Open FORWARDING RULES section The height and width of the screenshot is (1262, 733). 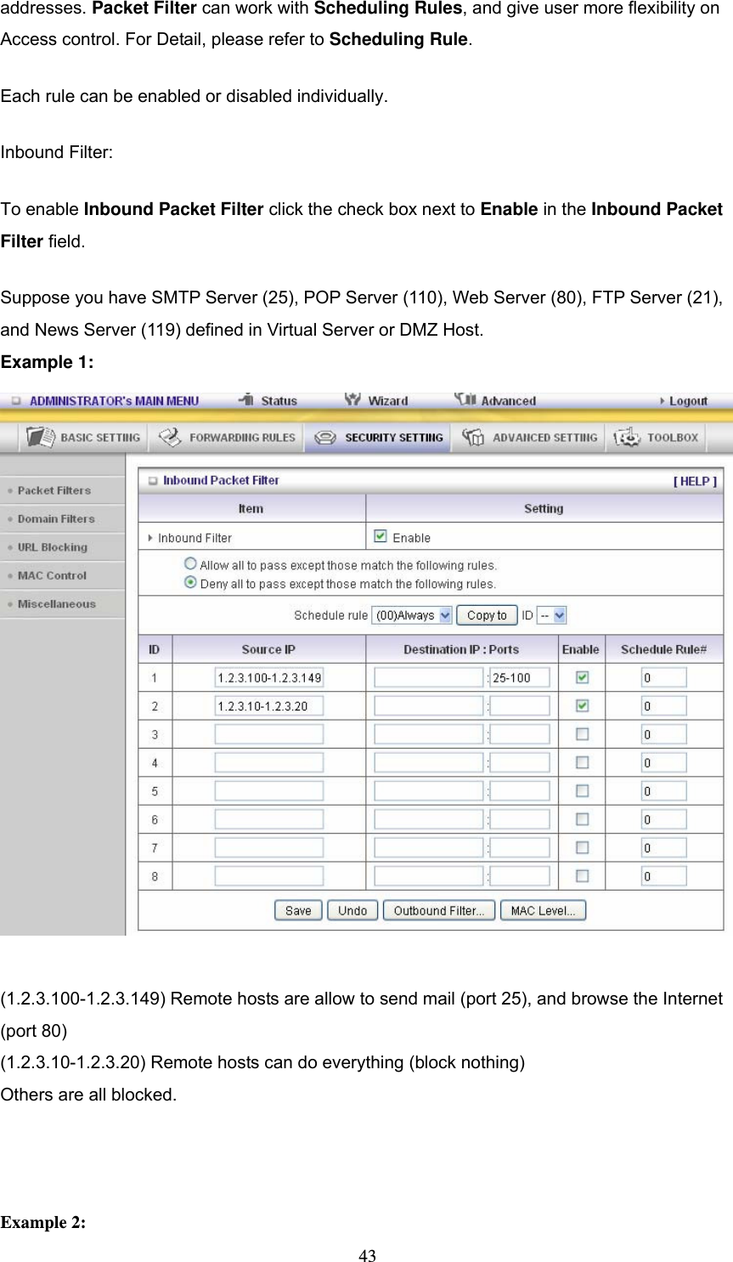[x=226, y=437]
